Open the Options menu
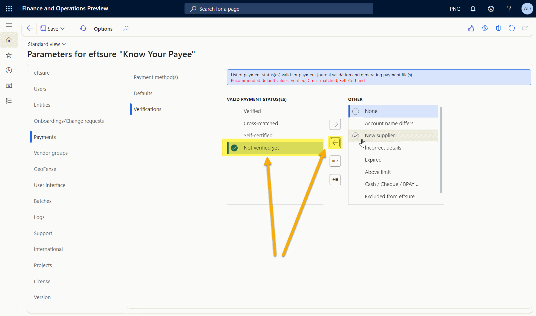The image size is (536, 316). coord(103,29)
